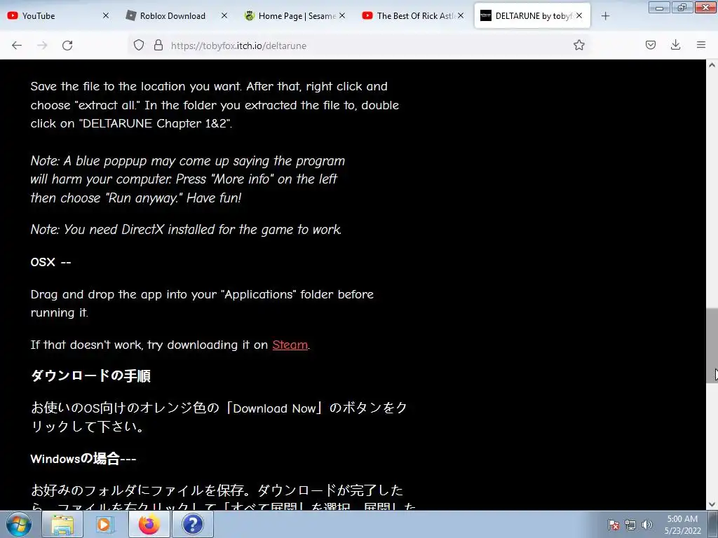This screenshot has height=538, width=718.
Task: Open Windows Explorer from taskbar
Action: 62,524
